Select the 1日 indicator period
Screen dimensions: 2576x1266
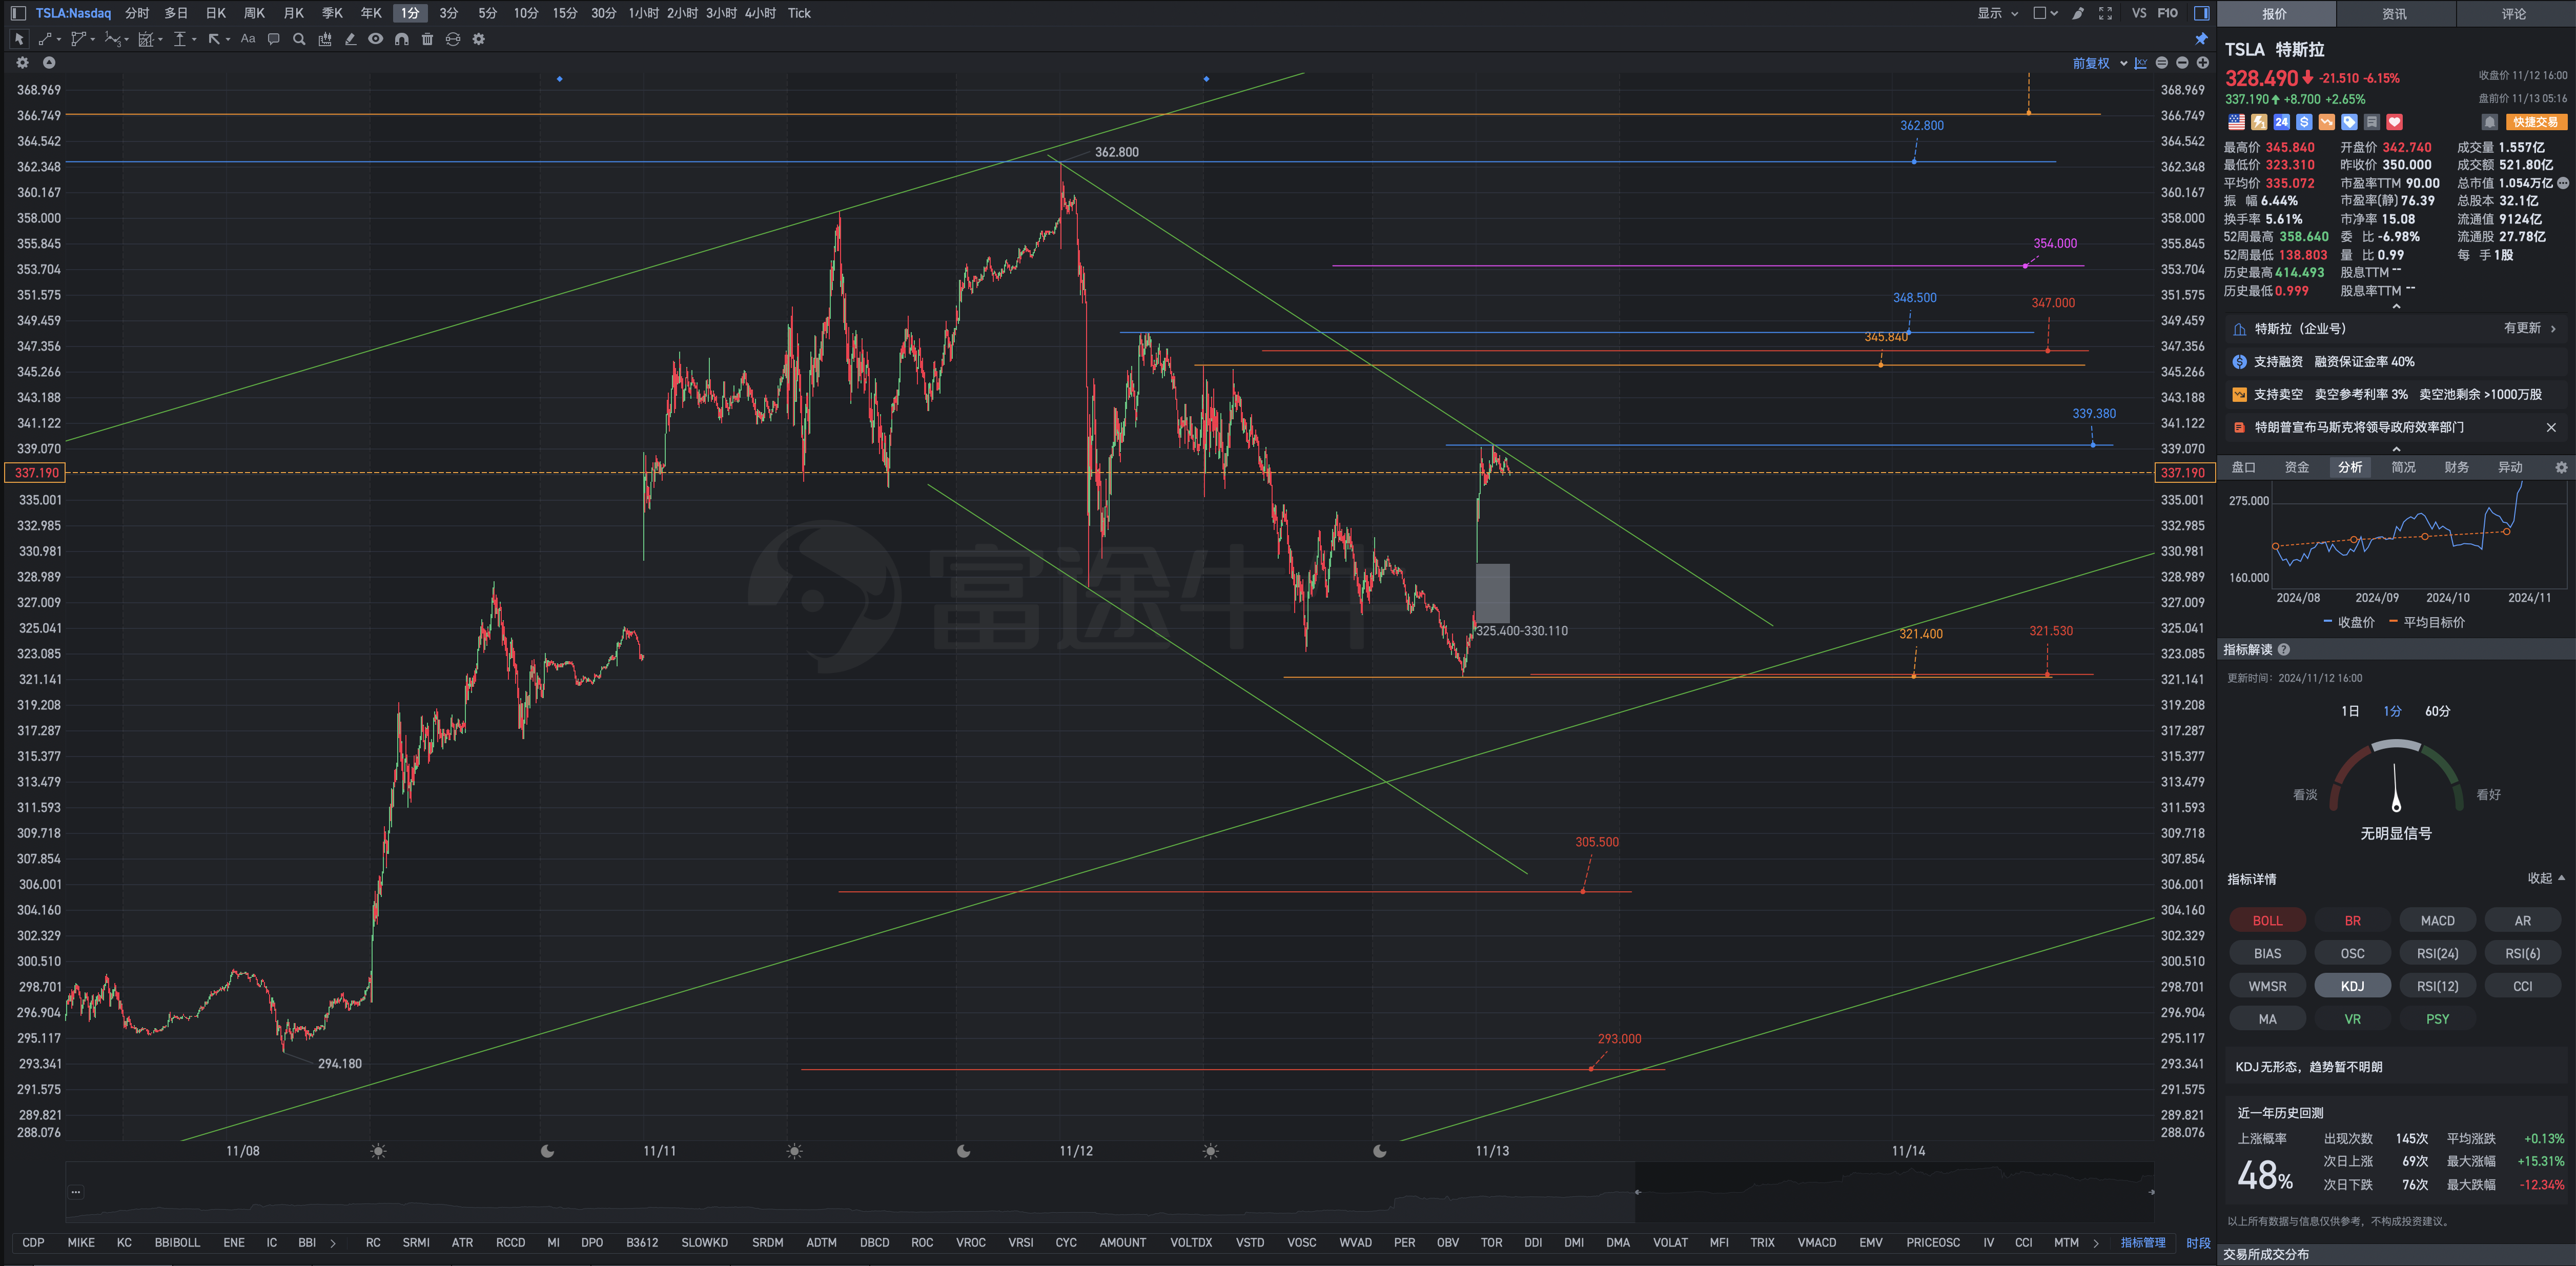pos(2350,711)
